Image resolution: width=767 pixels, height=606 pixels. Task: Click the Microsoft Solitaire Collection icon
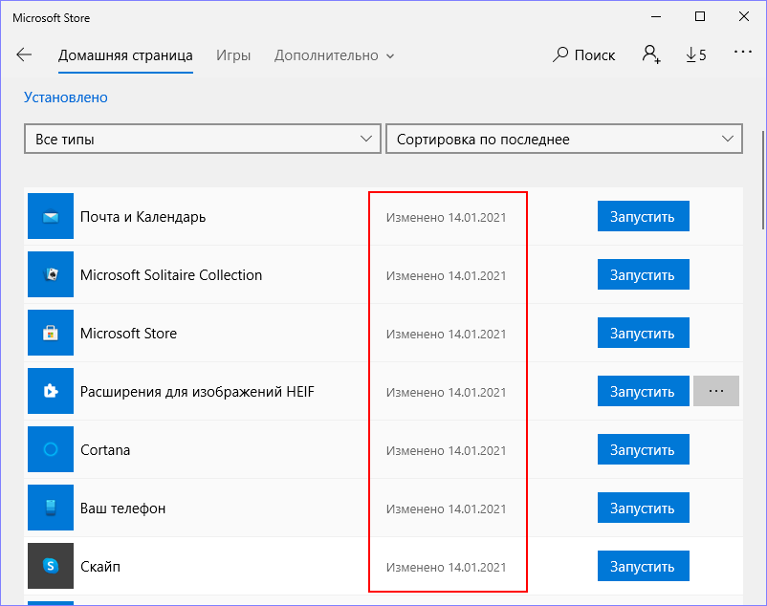(x=51, y=274)
